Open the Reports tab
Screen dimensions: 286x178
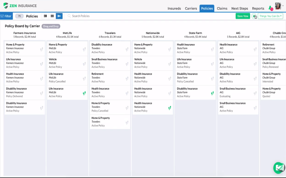[x=258, y=8]
